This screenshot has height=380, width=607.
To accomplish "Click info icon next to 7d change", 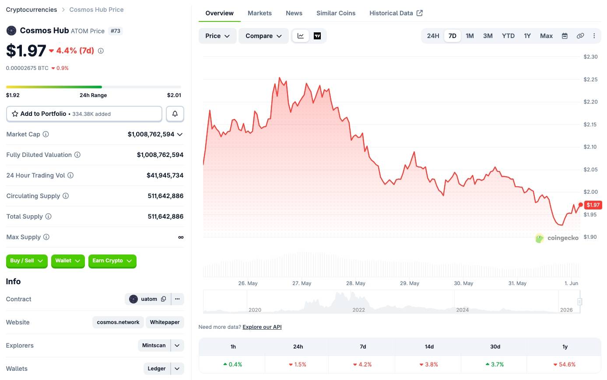I will (x=101, y=51).
